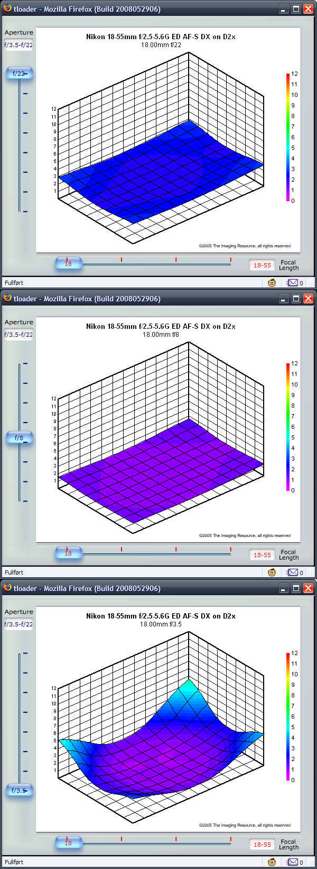317x869 pixels.
Task: Minimize the f/22 chart window
Action: click(x=284, y=9)
